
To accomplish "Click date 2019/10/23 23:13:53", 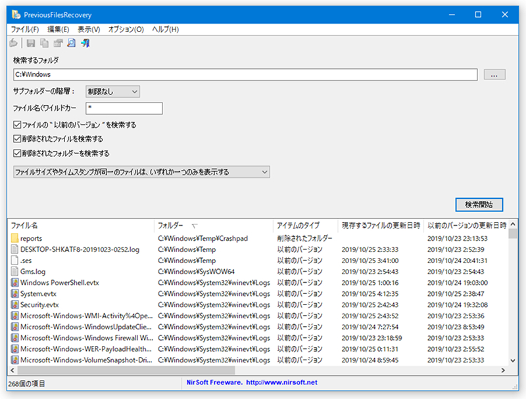I will (457, 238).
